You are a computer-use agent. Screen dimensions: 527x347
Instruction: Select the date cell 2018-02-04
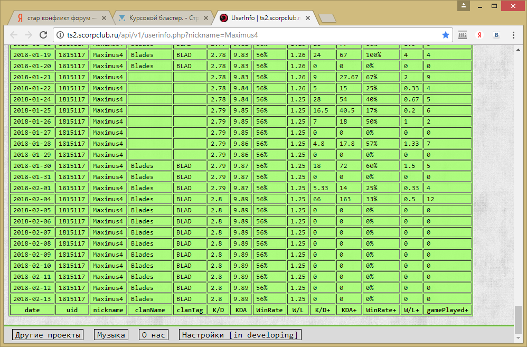point(32,199)
